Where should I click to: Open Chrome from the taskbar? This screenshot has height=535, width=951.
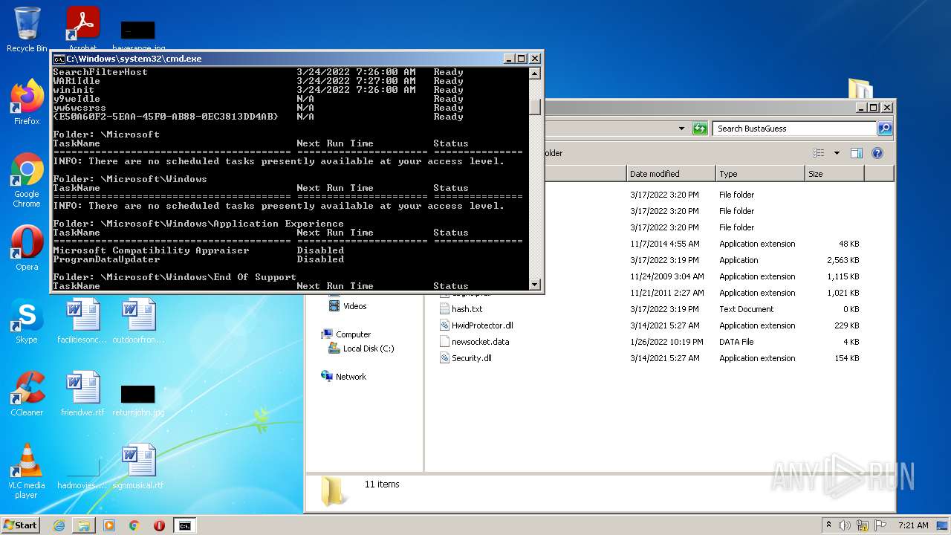point(134,525)
